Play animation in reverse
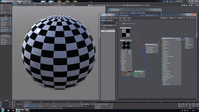Screen dimensions: 199x112 190,106
